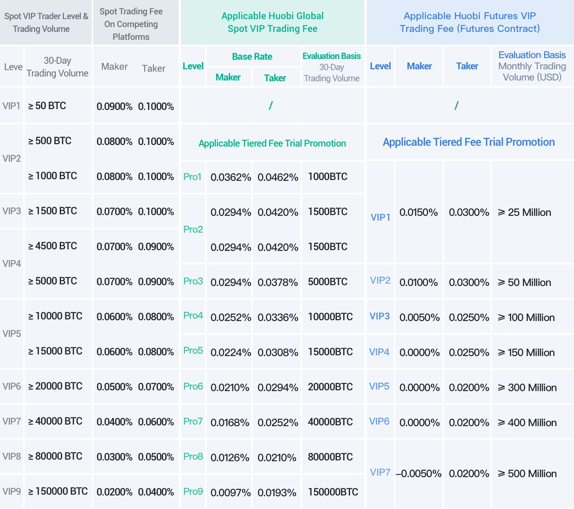Click the '0.0308%' Pro5 taker rate
The width and height of the screenshot is (574, 509).
tap(278, 352)
